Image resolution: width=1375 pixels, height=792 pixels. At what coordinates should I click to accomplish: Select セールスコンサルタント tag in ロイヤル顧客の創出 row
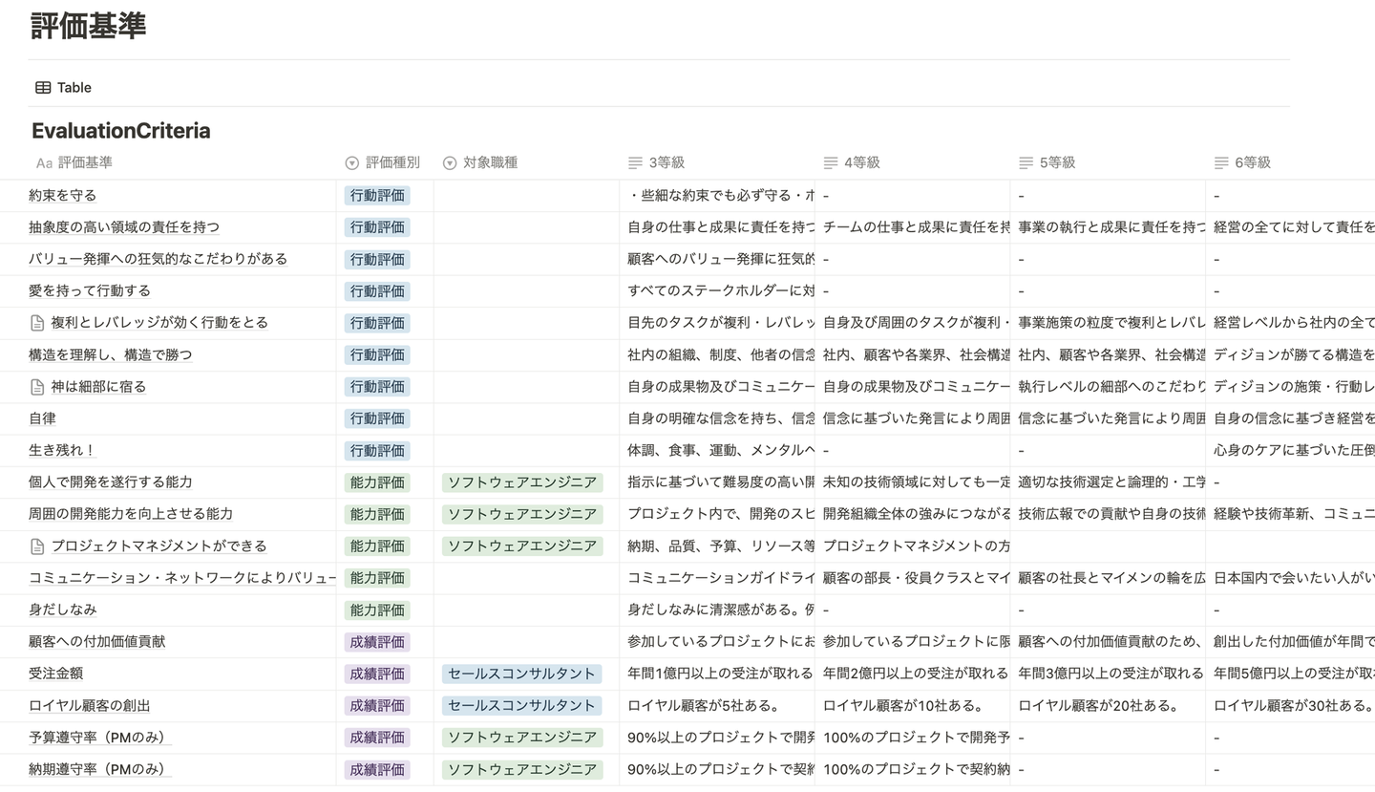(x=521, y=706)
